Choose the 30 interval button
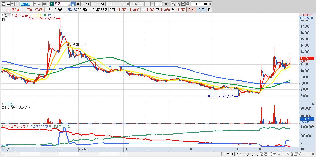Screen dimensions: 316x157 coord(132,4)
